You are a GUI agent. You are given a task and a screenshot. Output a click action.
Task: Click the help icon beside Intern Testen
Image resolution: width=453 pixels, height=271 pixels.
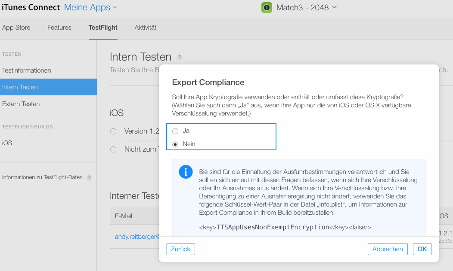point(180,57)
